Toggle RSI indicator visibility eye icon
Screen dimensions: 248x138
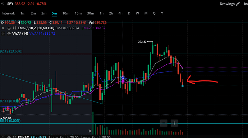9,137
